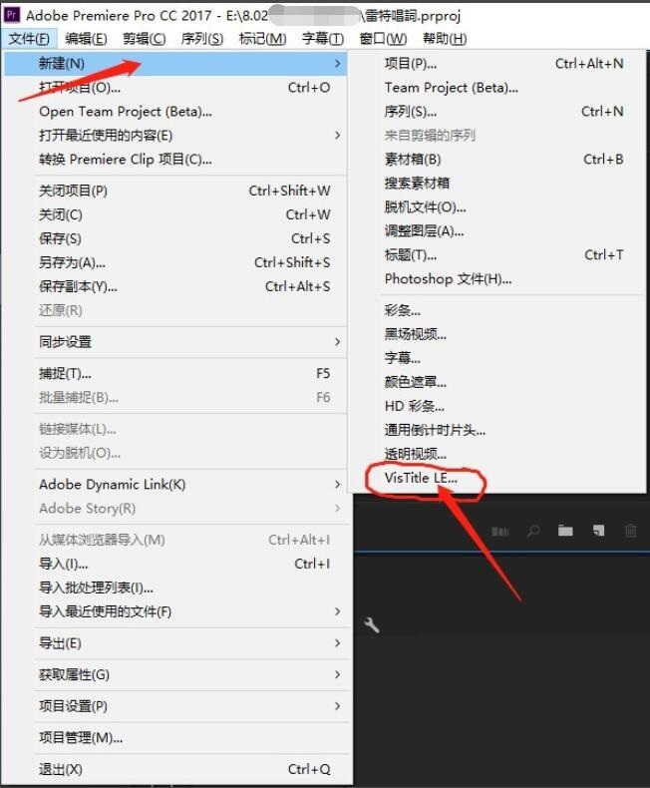Choose 透明视频... in submenu

(x=497, y=454)
